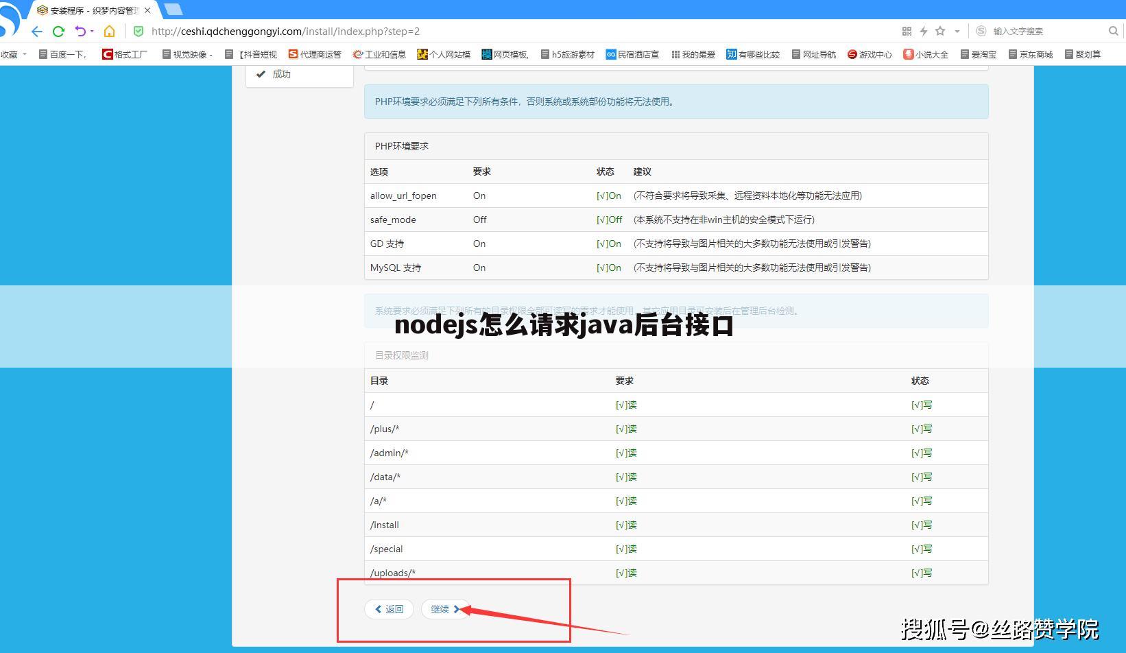Image resolution: width=1126 pixels, height=653 pixels.
Task: Click the MySQL 支持 option cell
Action: (396, 268)
